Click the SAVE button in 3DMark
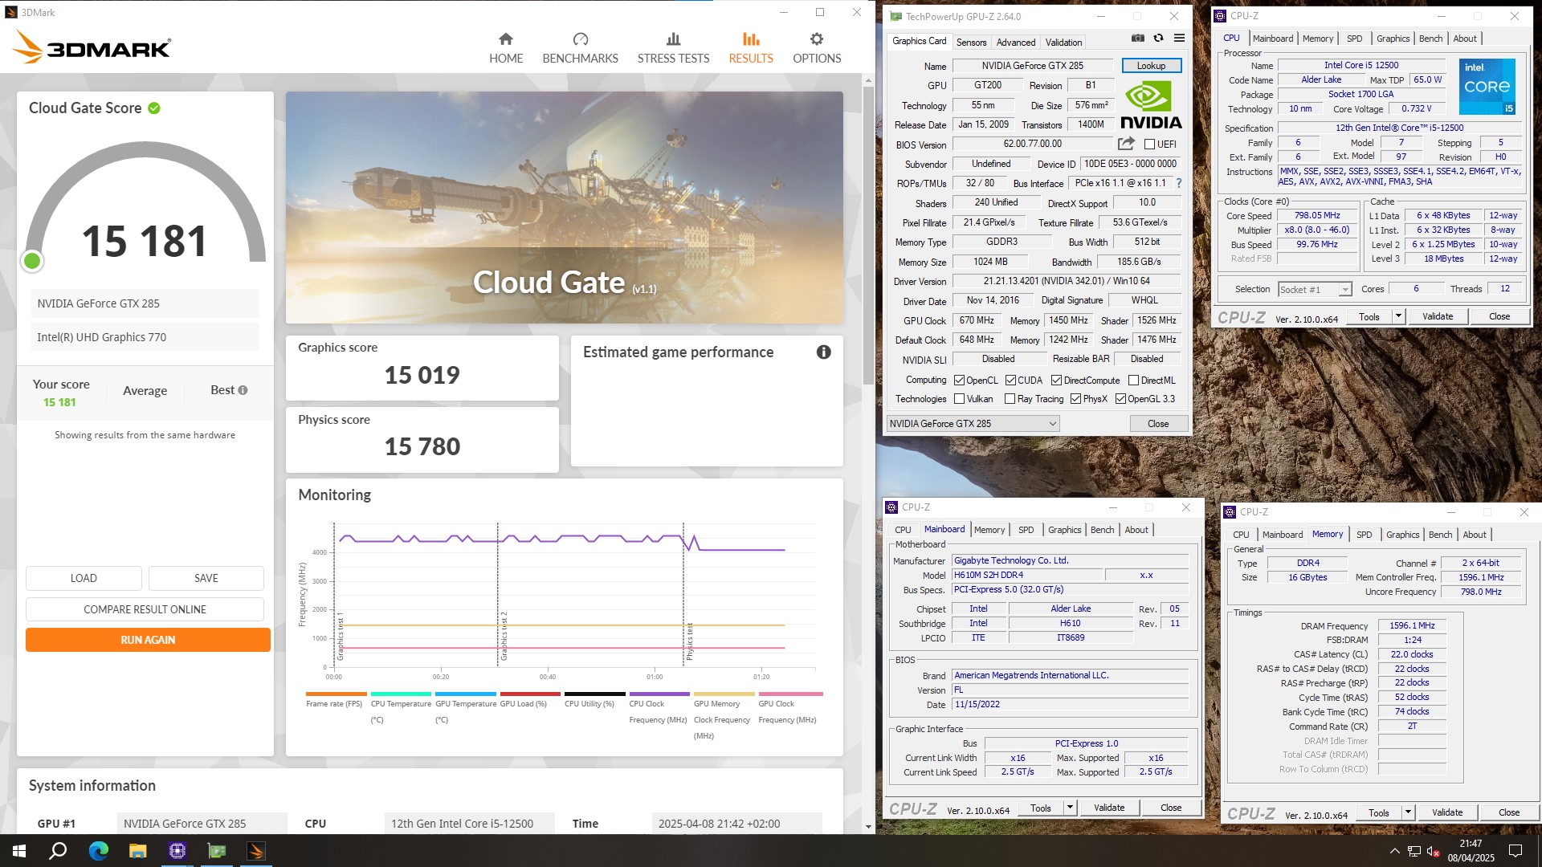 206,578
